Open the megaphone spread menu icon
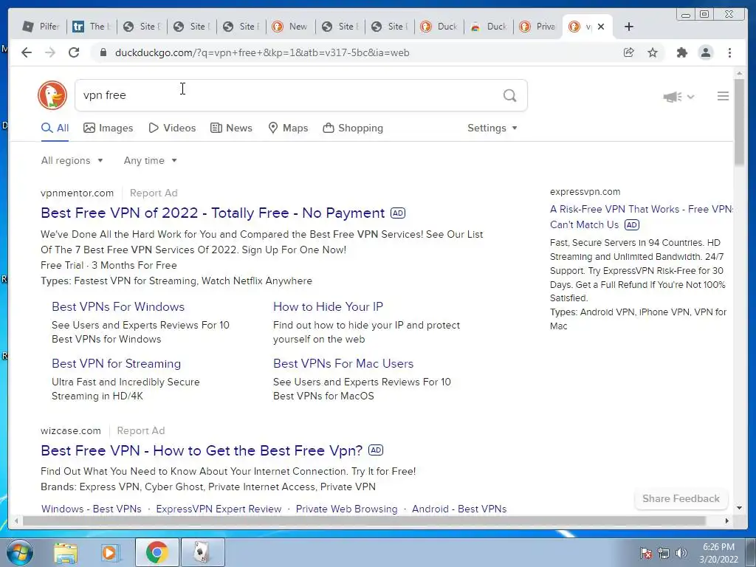Viewport: 756px width, 567px height. tap(678, 97)
